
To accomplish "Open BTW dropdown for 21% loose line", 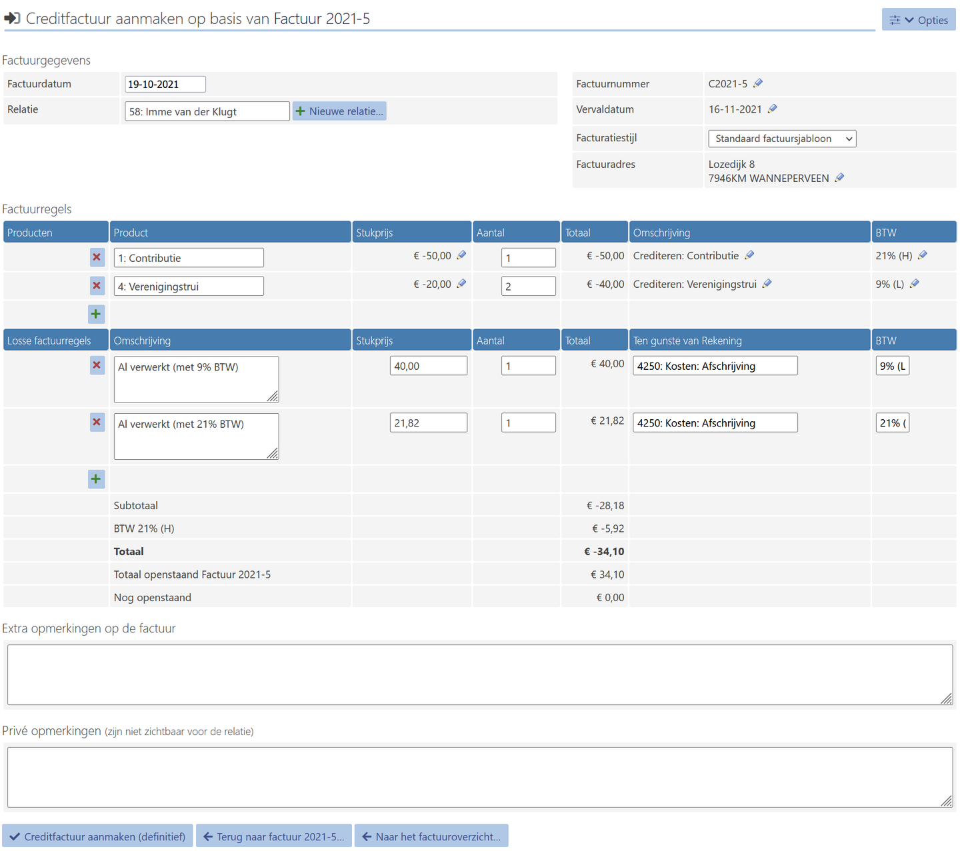I will pyautogui.click(x=893, y=423).
